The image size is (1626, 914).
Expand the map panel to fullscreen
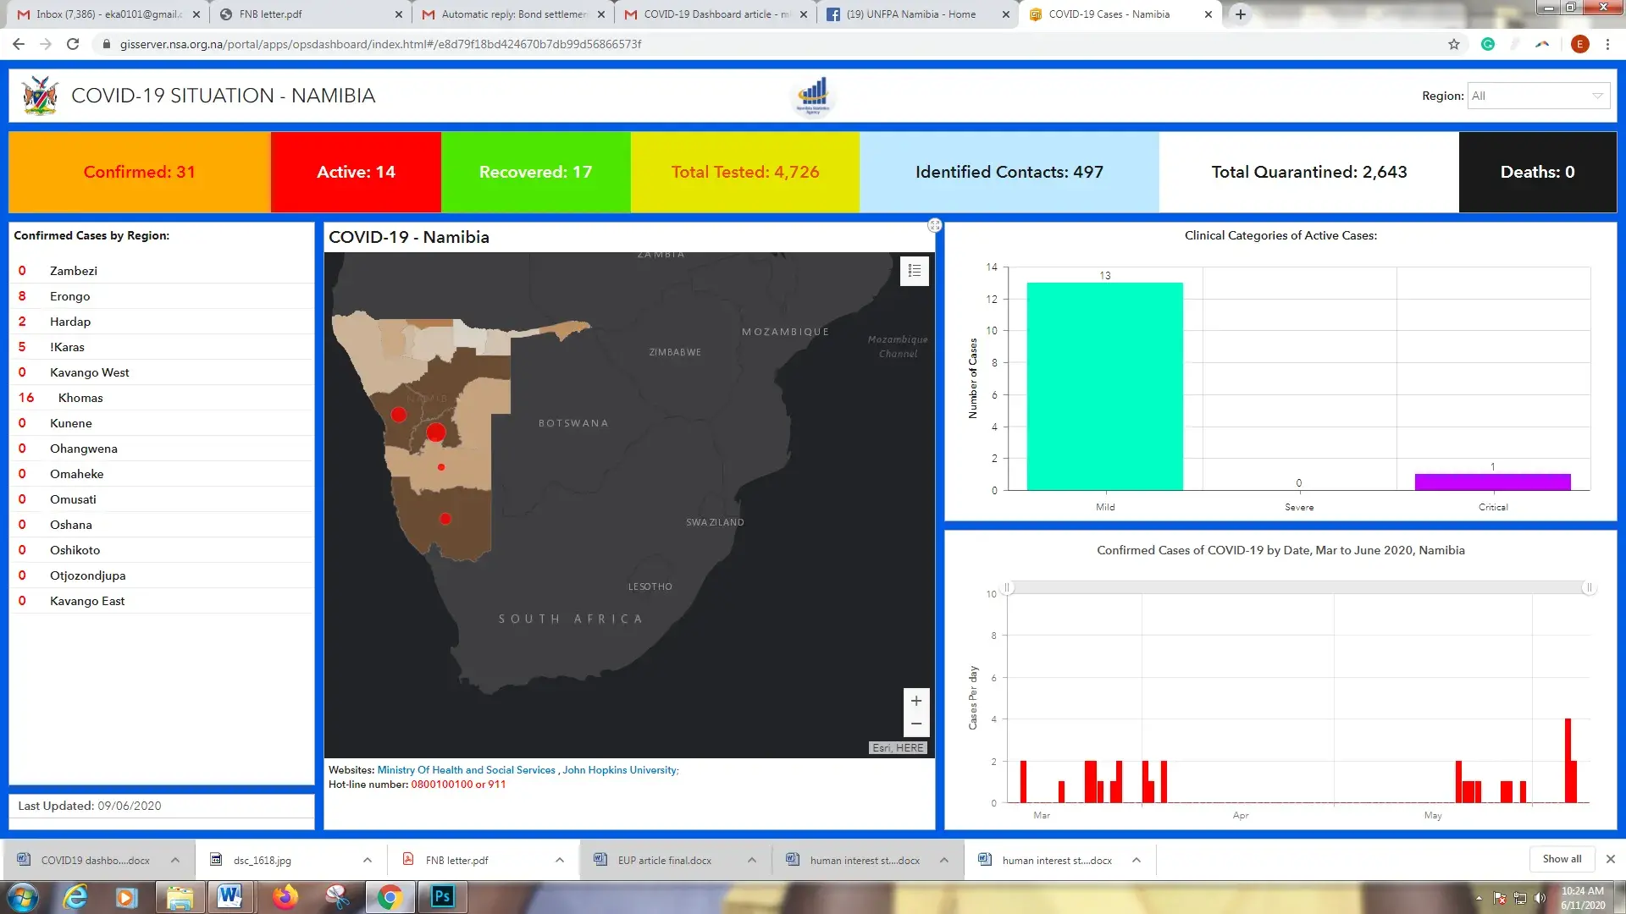935,225
